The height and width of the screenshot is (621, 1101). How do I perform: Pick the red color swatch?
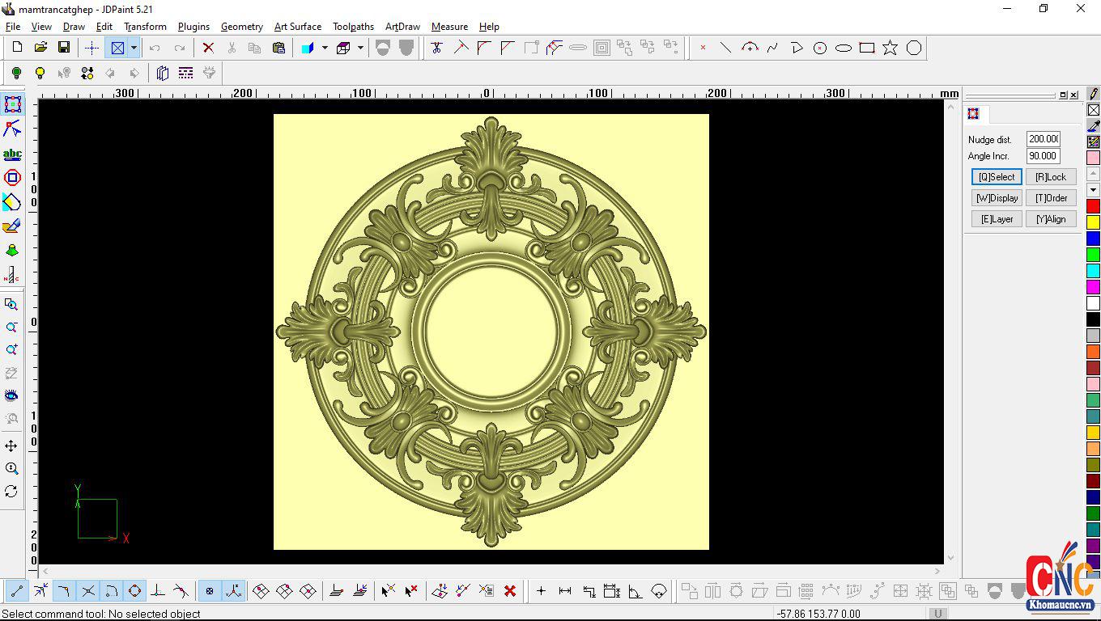tap(1093, 206)
